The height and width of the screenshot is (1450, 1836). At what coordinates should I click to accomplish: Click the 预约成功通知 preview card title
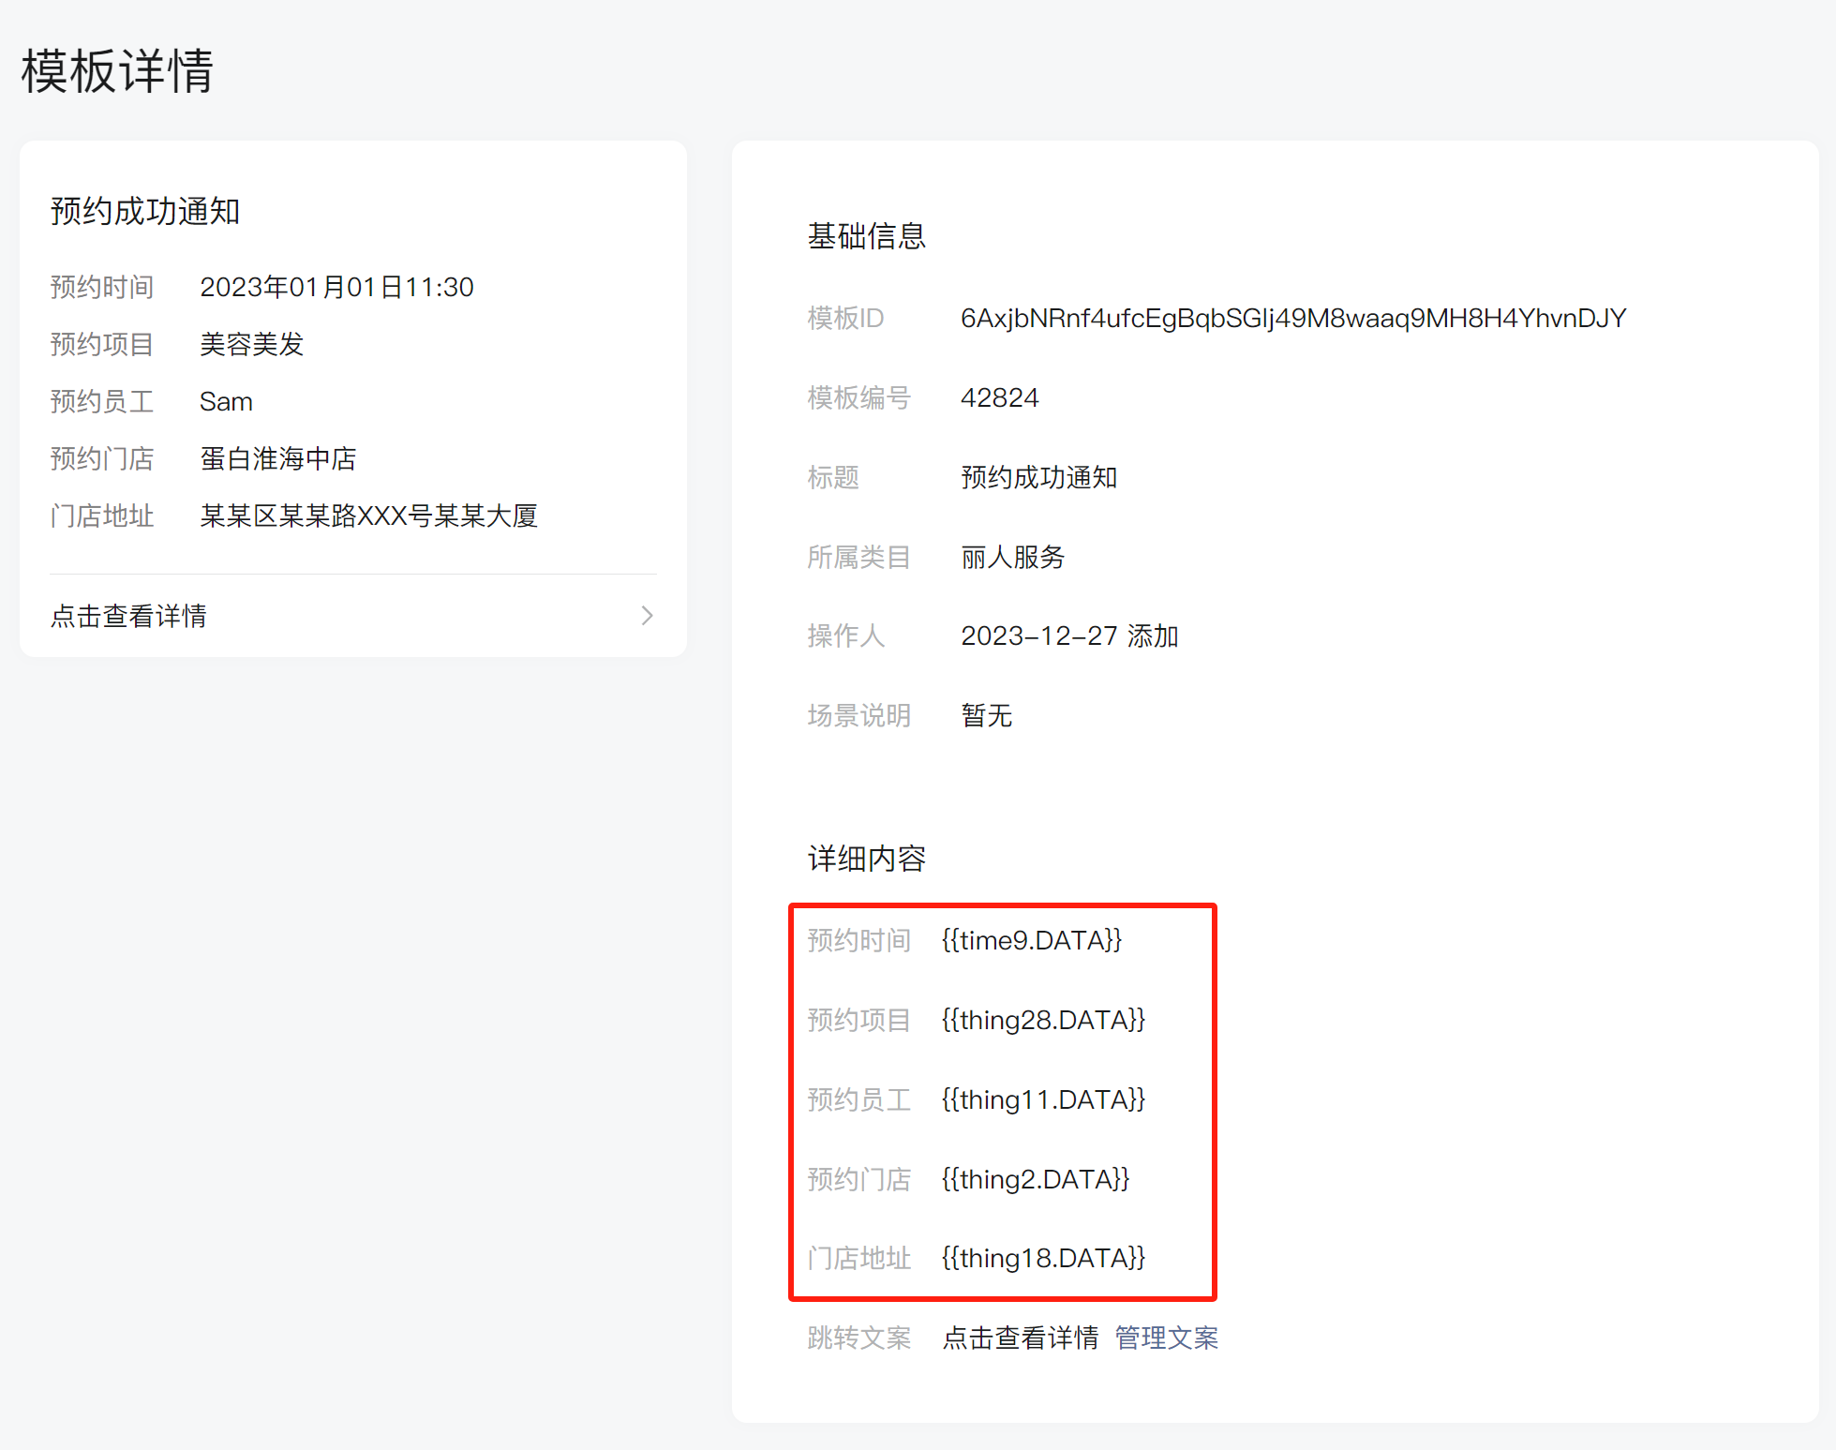pyautogui.click(x=145, y=212)
